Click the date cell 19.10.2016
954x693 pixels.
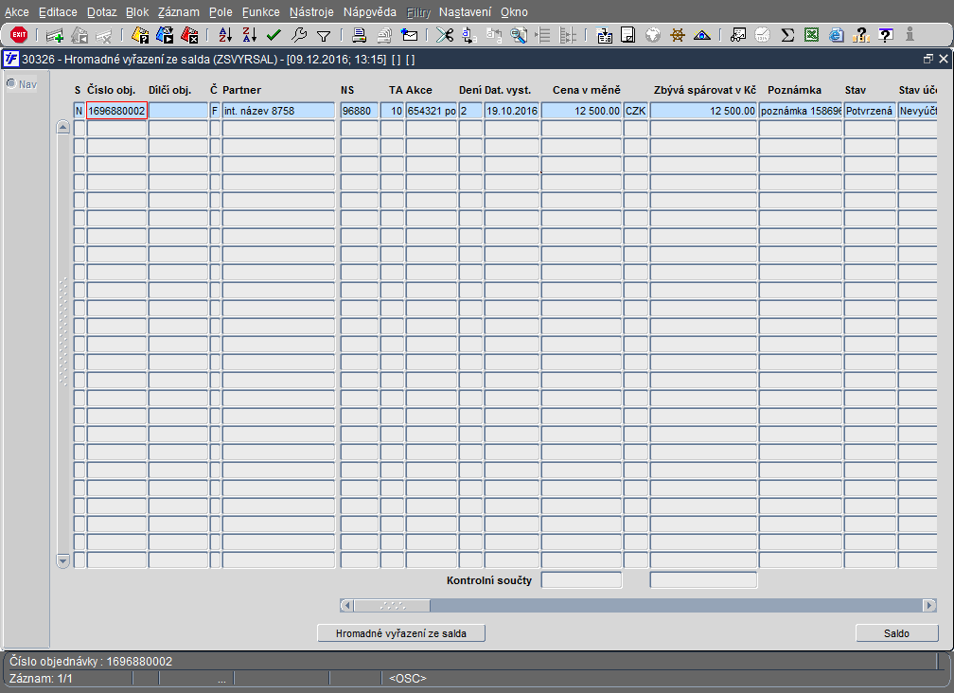(512, 111)
